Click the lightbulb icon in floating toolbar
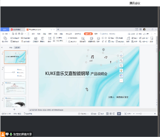This screenshot has width=160, height=137. click(x=121, y=71)
